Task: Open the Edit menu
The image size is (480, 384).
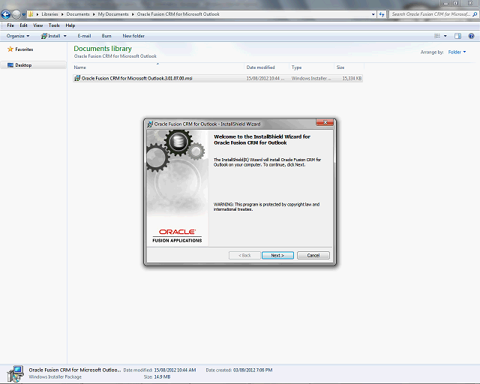Action: click(x=23, y=25)
